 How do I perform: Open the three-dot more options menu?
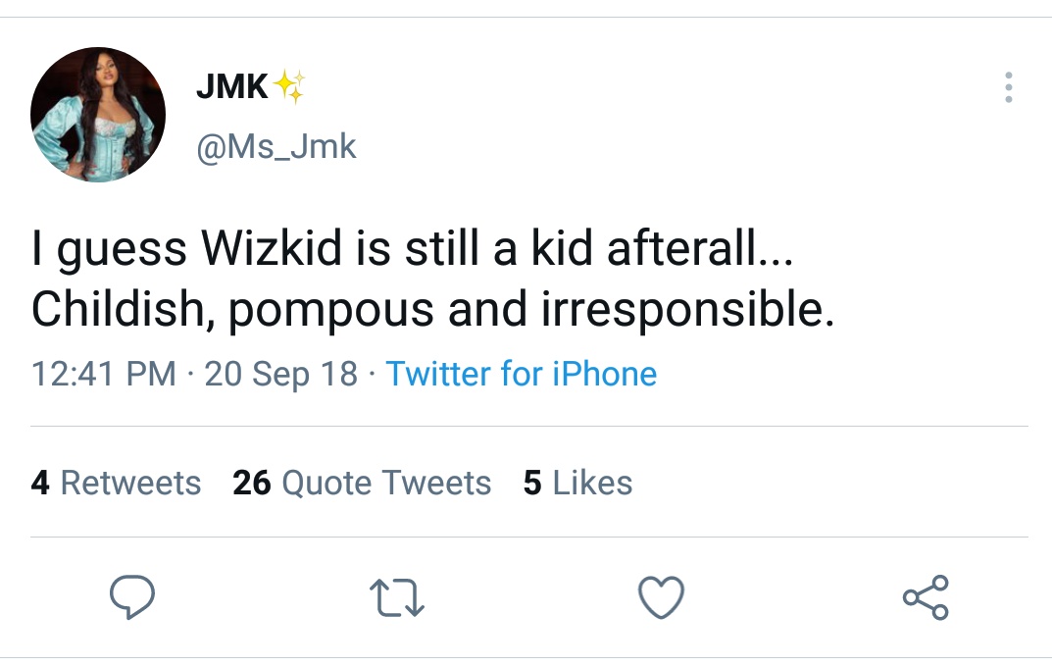[1008, 88]
